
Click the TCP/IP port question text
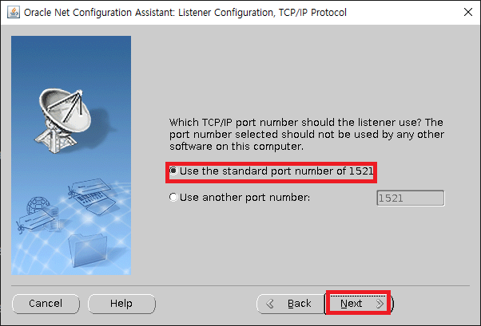(307, 135)
